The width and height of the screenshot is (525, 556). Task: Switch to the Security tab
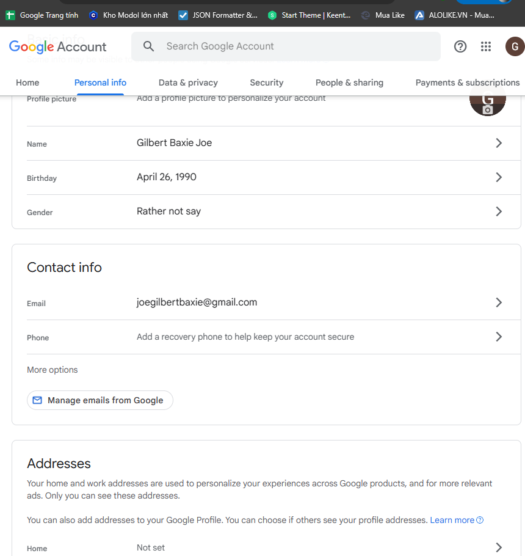[266, 82]
